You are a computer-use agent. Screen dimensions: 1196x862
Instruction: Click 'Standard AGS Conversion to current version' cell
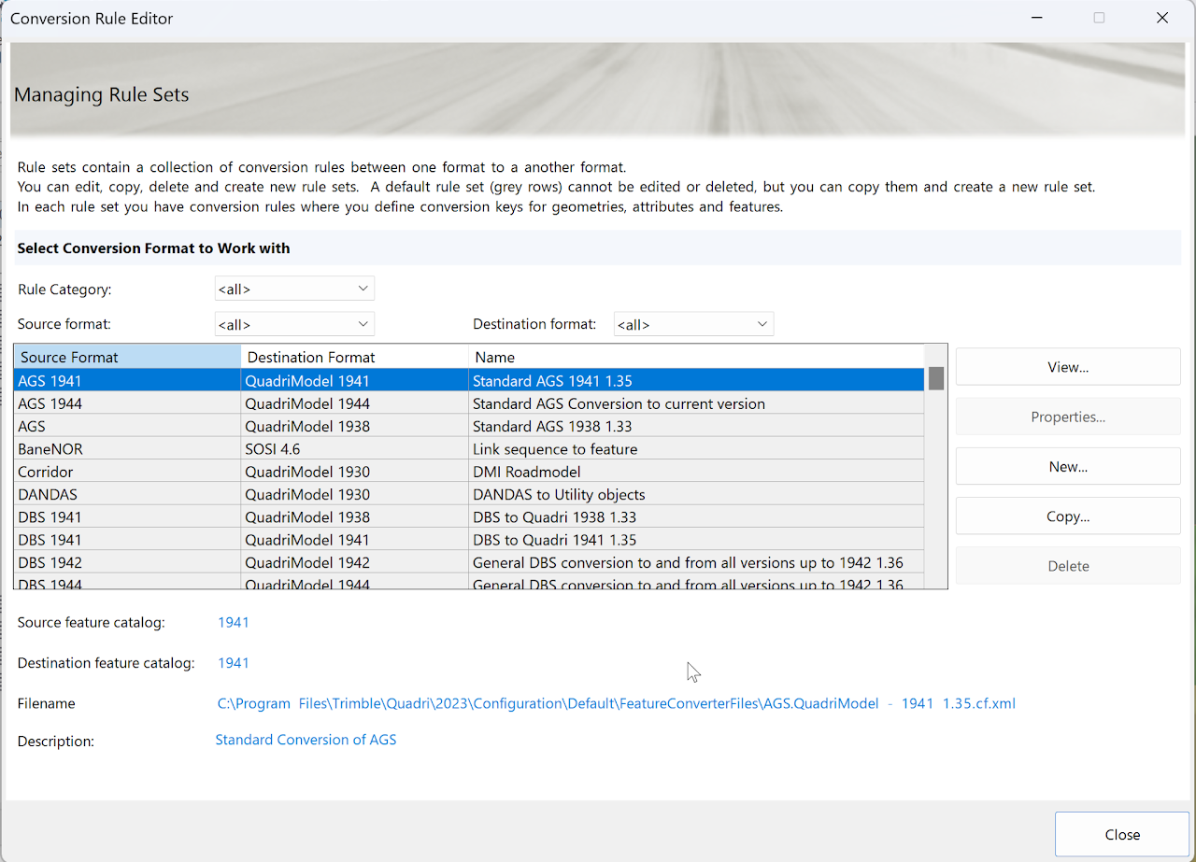696,403
